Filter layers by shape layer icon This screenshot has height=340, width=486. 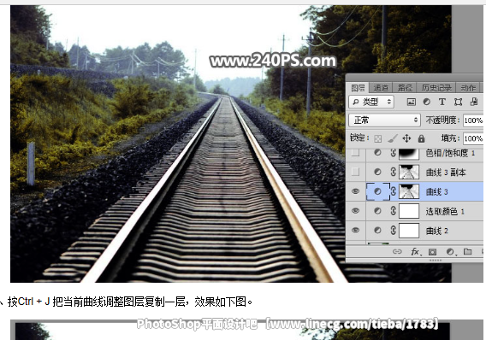coord(458,102)
